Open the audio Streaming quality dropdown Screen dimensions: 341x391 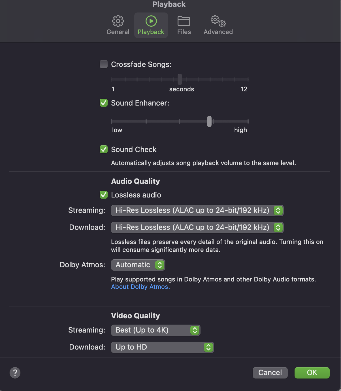pyautogui.click(x=197, y=210)
